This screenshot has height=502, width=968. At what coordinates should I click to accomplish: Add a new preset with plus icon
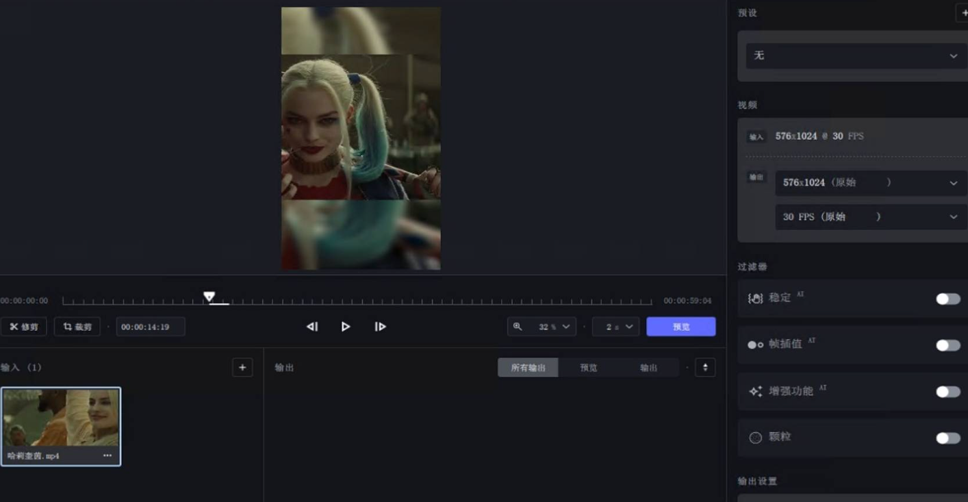click(963, 12)
